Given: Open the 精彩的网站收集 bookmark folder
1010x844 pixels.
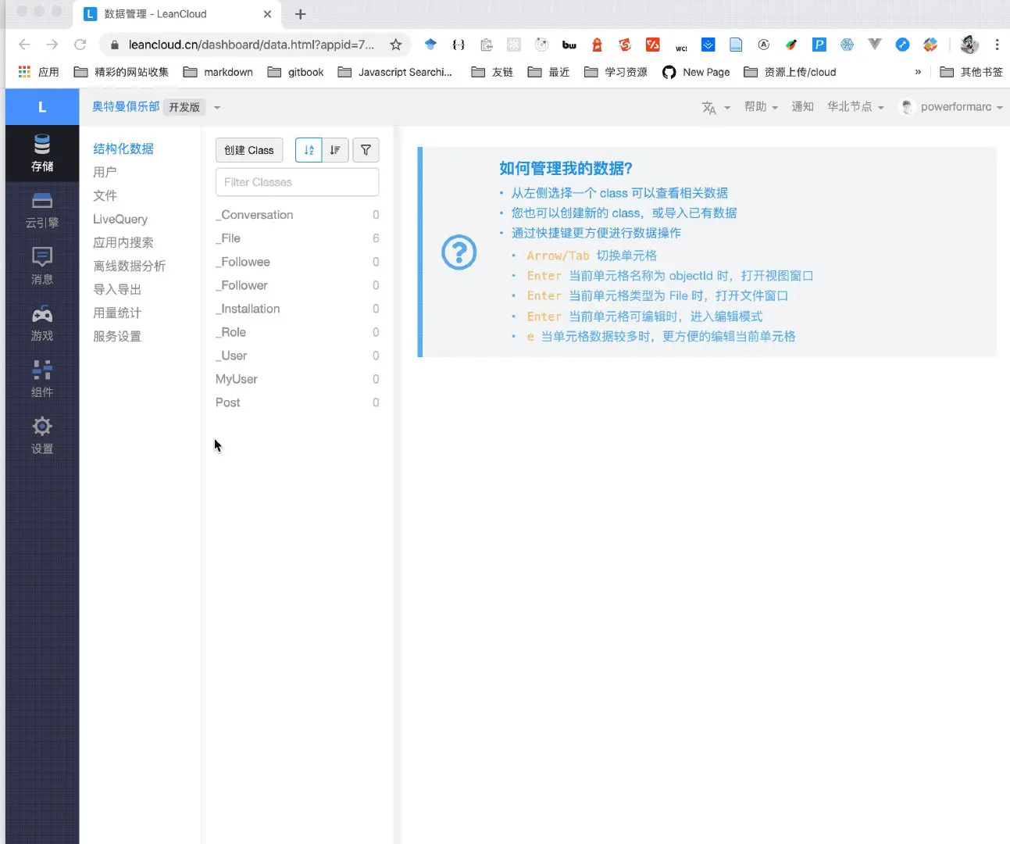Looking at the screenshot, I should [x=121, y=72].
